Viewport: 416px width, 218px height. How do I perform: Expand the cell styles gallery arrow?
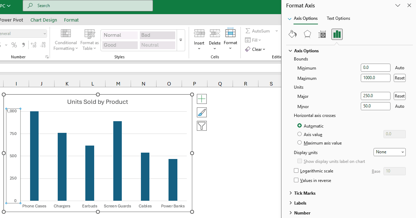[181, 40]
